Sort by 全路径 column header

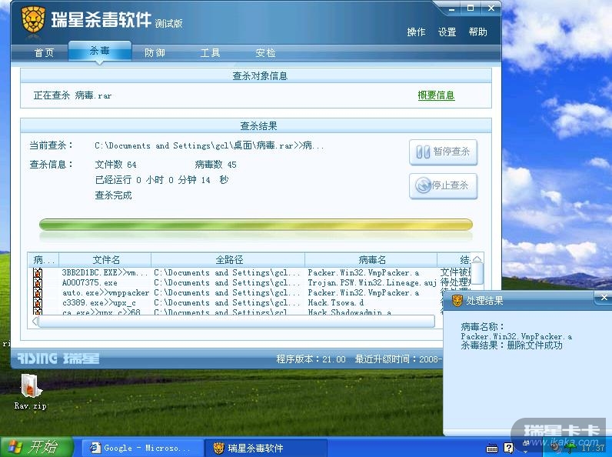228,260
